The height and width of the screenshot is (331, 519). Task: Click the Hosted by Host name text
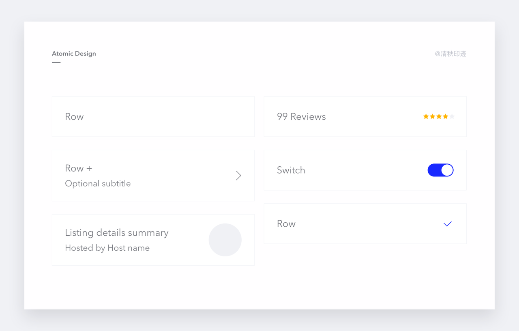[x=107, y=248]
